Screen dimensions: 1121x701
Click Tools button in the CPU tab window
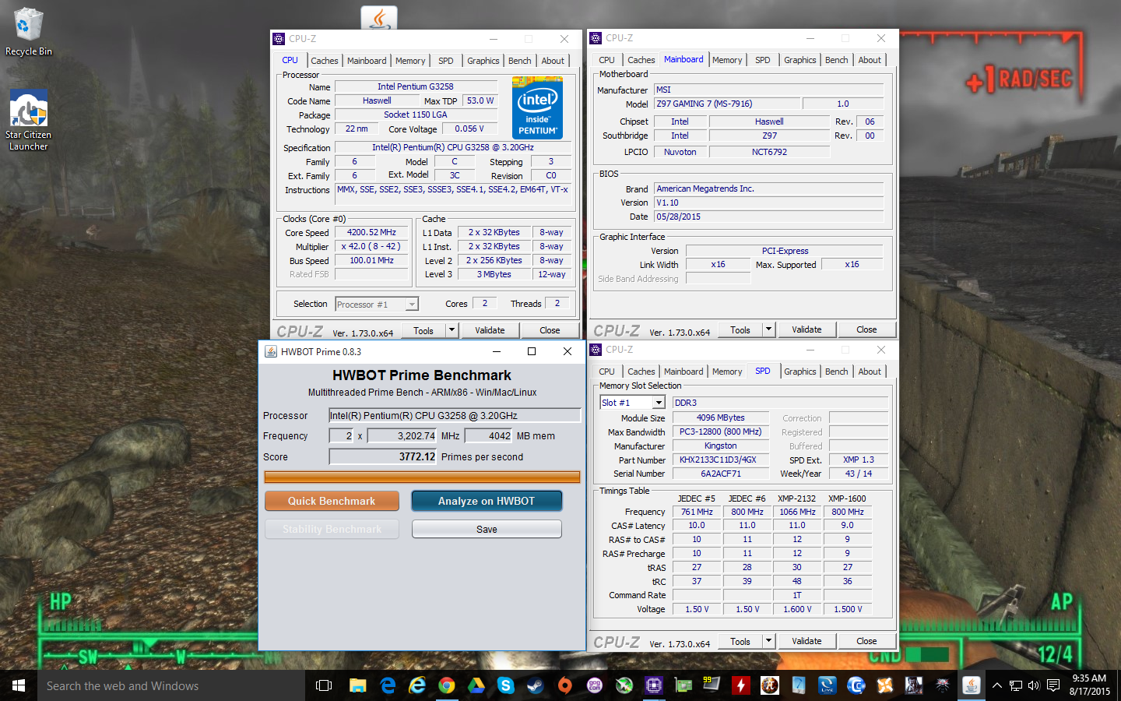(x=423, y=330)
